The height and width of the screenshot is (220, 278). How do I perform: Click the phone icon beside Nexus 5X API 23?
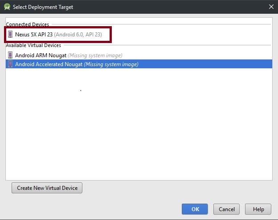point(10,35)
